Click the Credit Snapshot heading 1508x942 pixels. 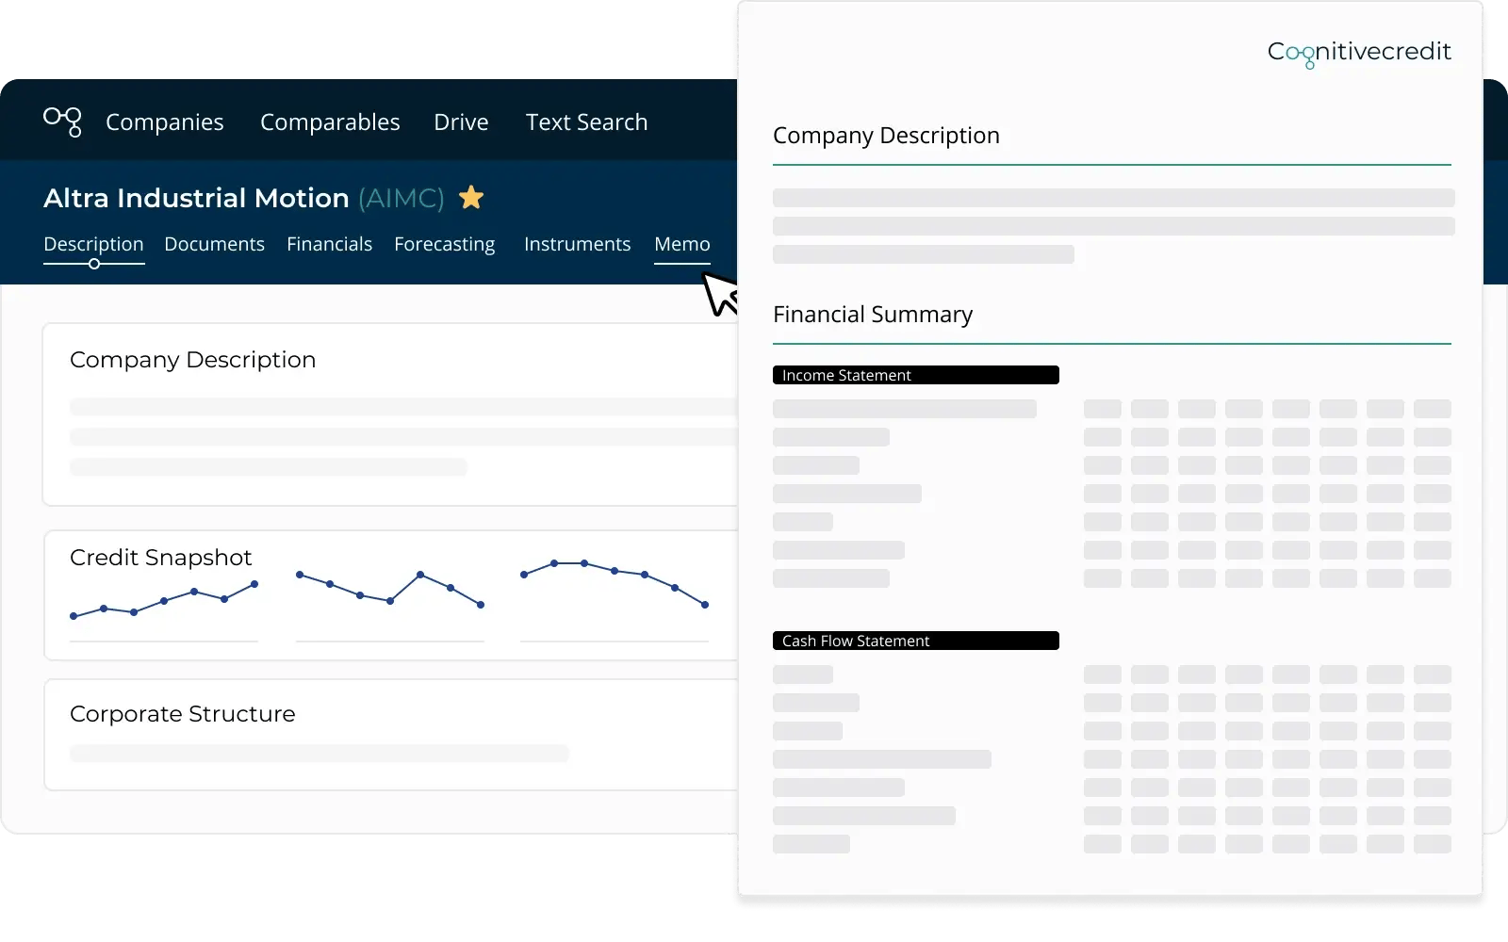[x=161, y=558]
